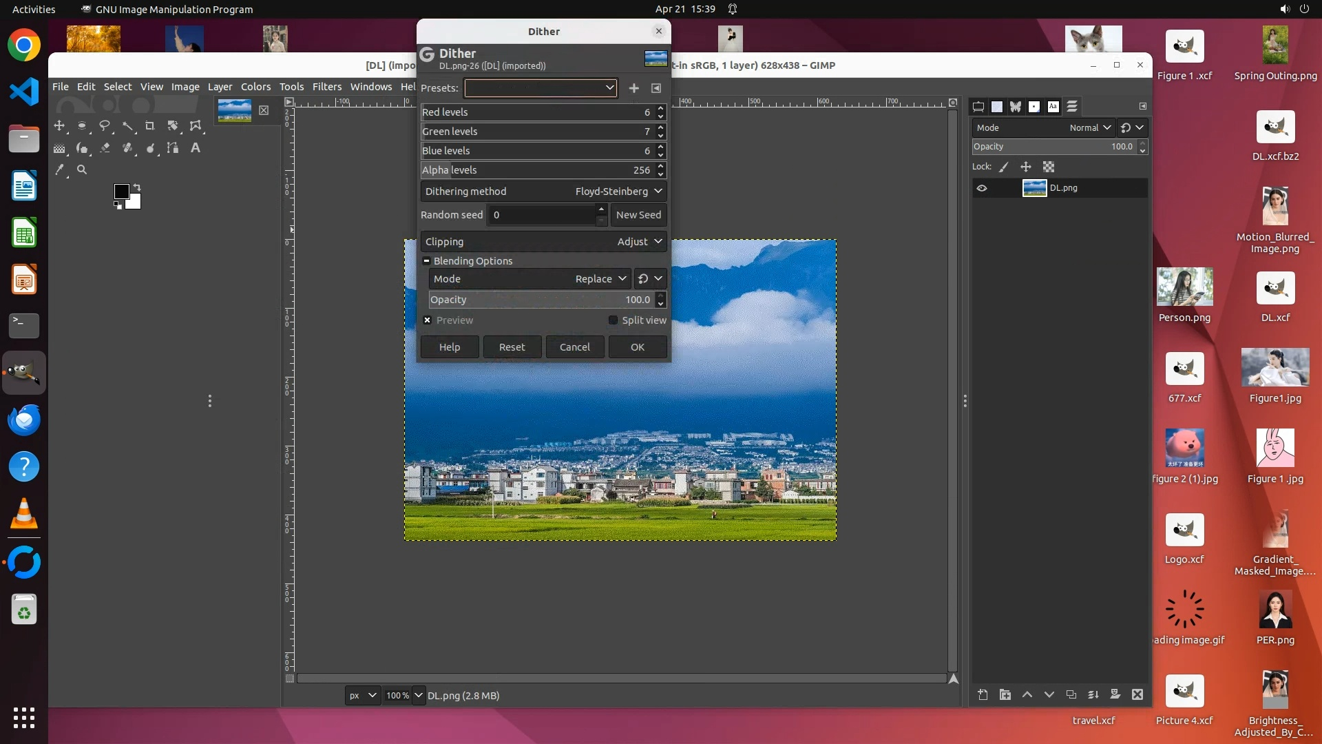Click the black foreground color swatch
1322x744 pixels.
click(121, 192)
